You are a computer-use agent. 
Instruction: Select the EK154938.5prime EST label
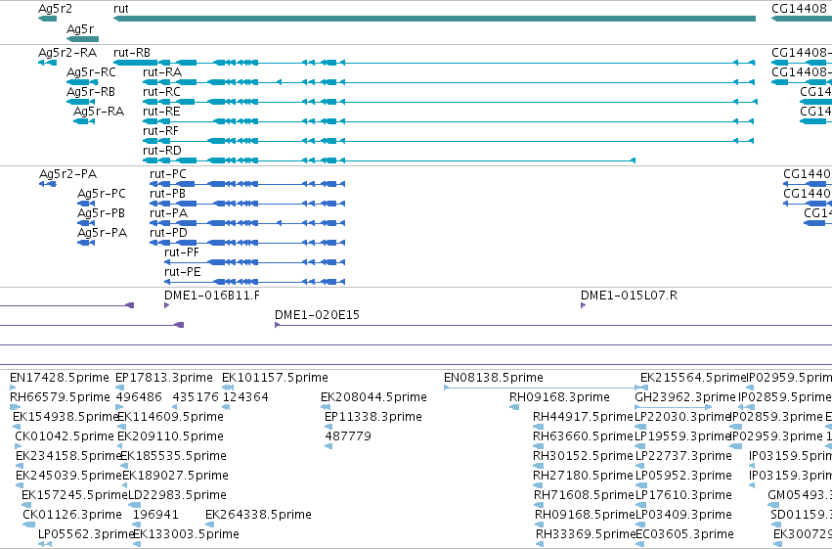(x=66, y=417)
